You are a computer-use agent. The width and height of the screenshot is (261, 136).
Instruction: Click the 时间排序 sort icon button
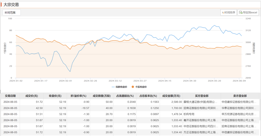tap(228, 12)
